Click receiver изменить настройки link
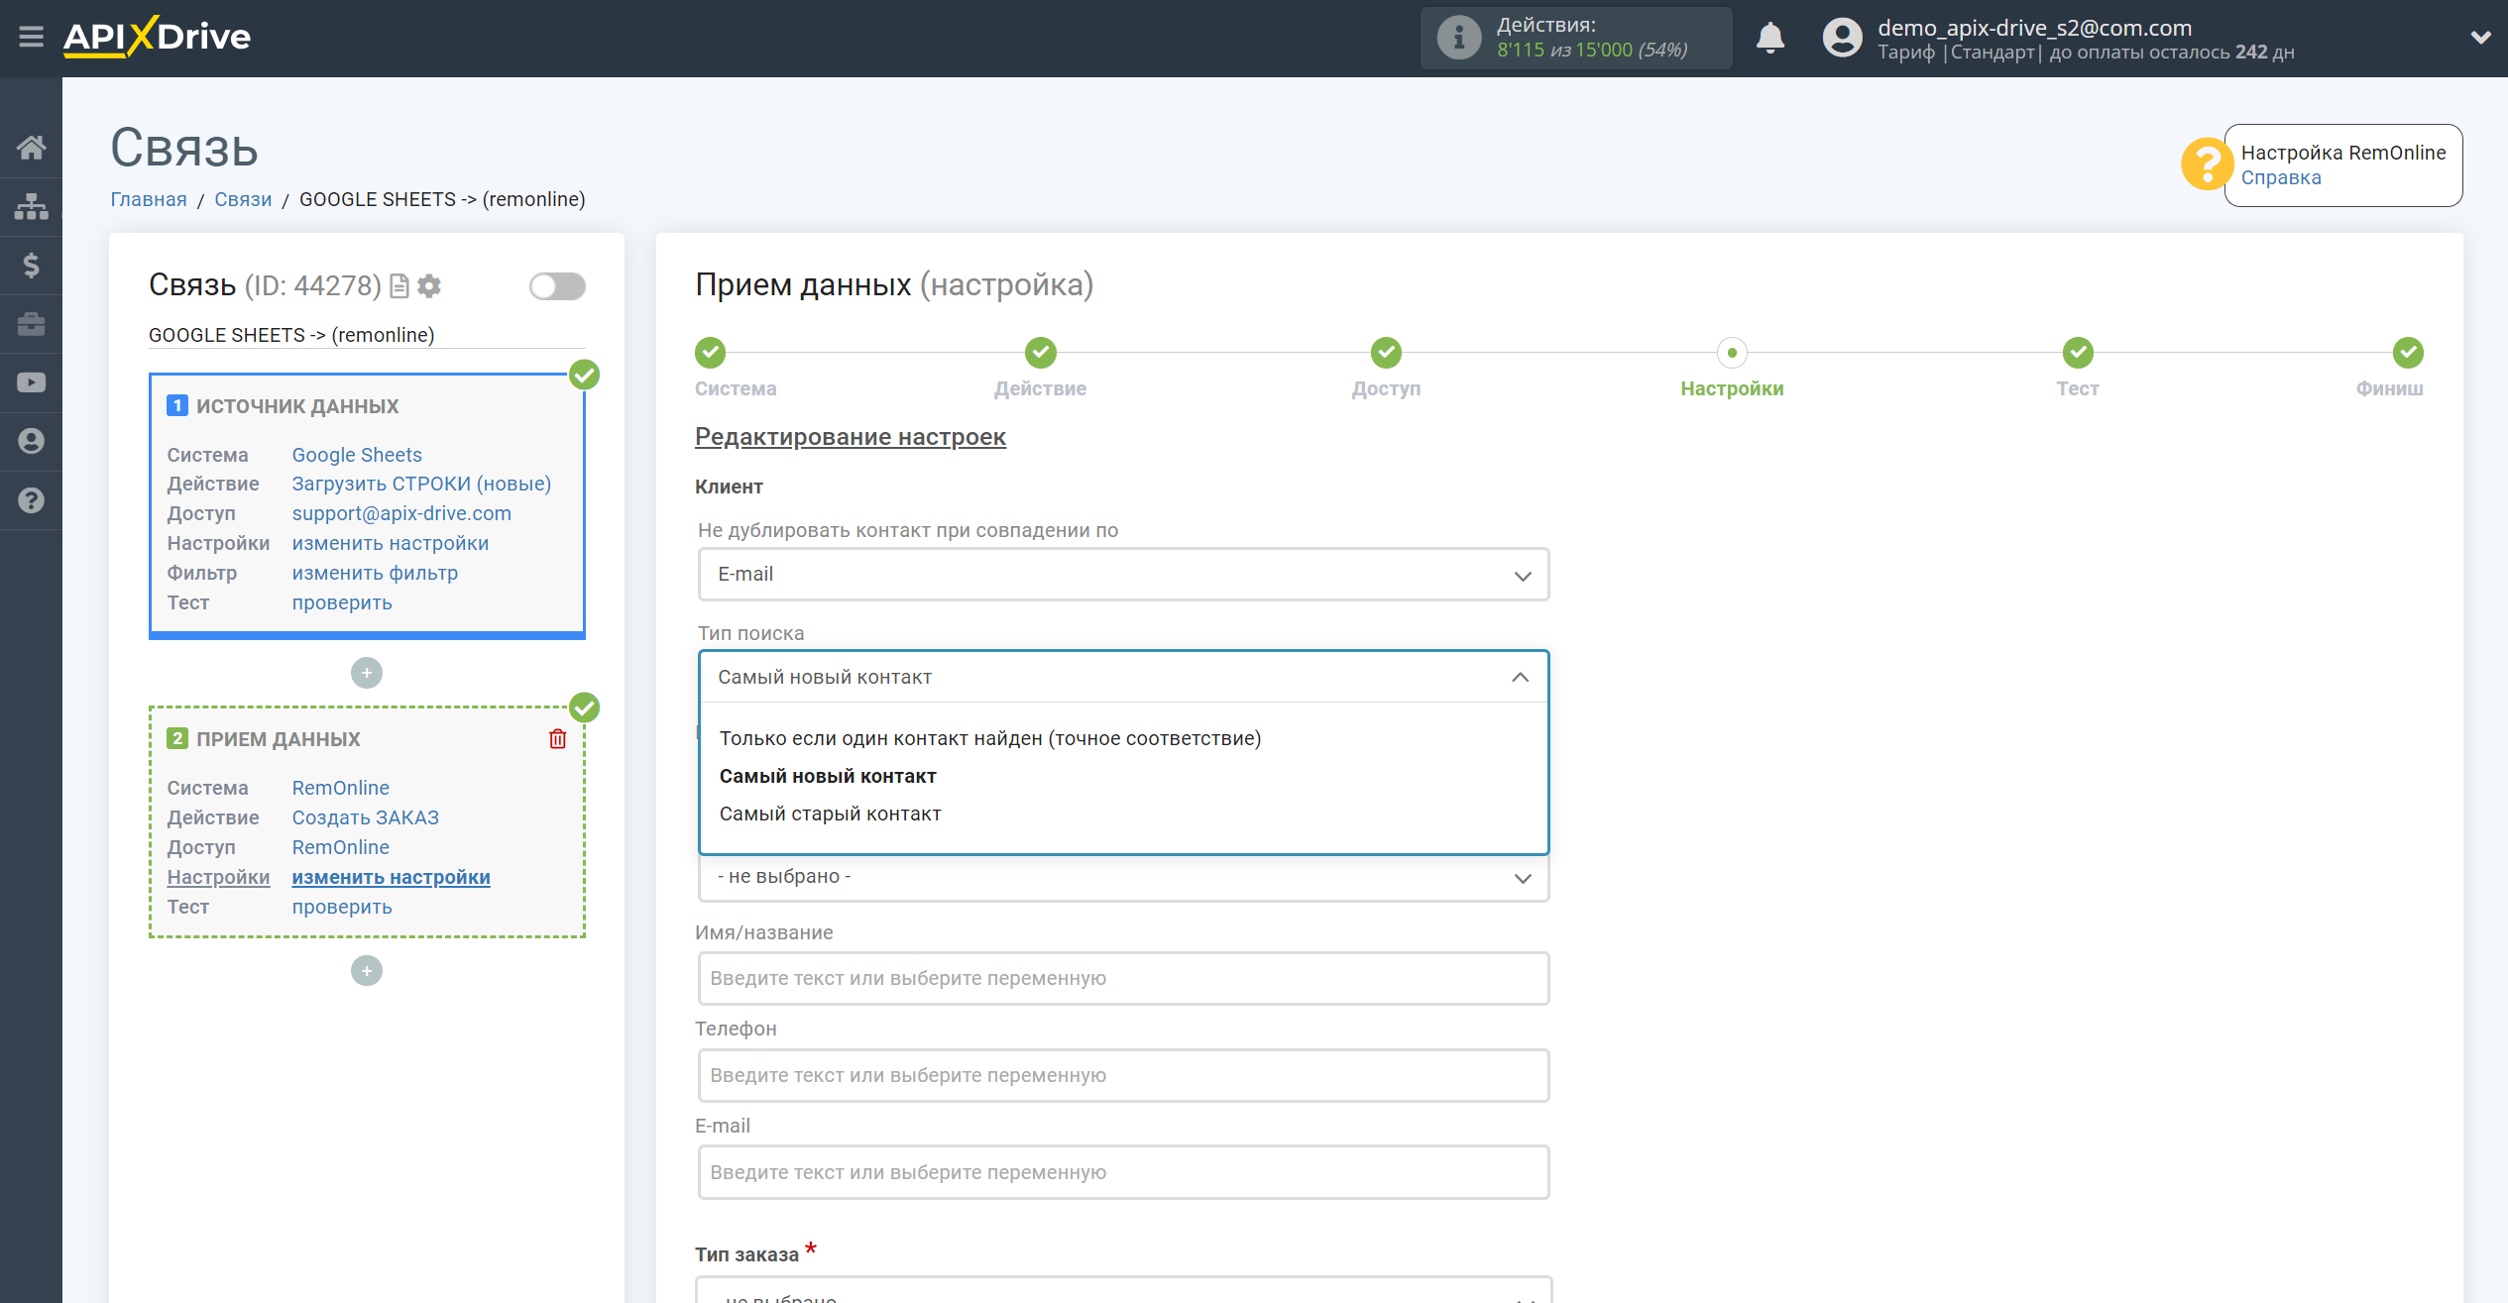The width and height of the screenshot is (2508, 1303). (x=391, y=877)
